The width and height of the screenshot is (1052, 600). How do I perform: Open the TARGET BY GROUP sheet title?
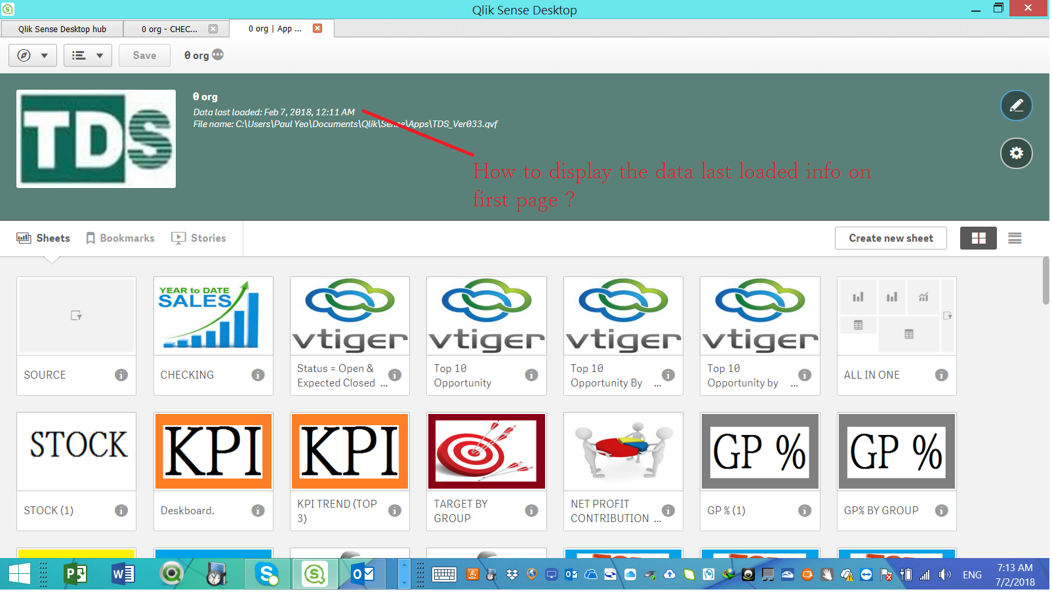click(x=460, y=511)
